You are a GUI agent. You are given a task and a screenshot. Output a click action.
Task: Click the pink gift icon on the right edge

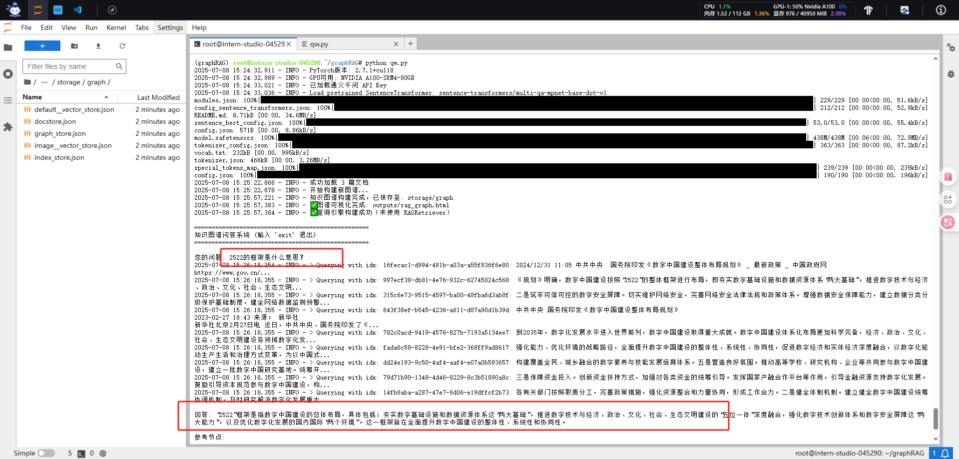(948, 176)
